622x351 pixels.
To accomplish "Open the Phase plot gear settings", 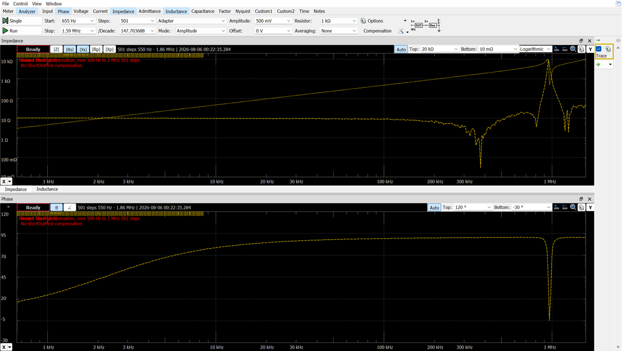I will 581,208.
